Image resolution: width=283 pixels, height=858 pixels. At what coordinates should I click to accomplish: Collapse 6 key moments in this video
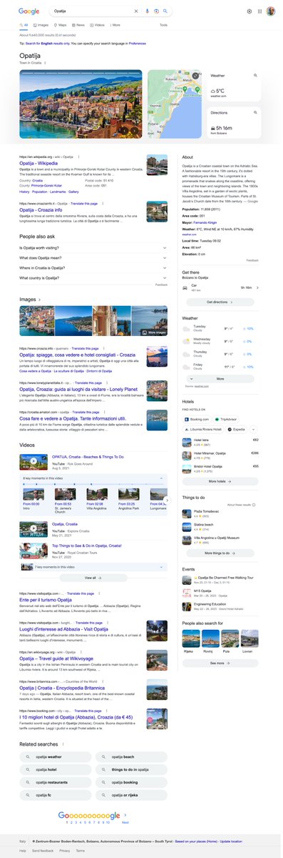(x=93, y=478)
